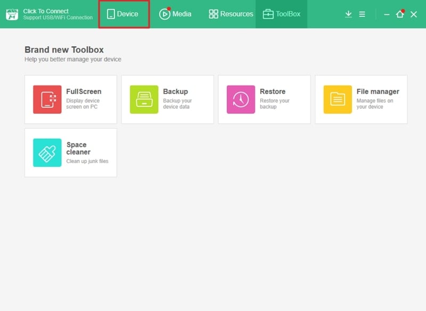The width and height of the screenshot is (426, 311).
Task: Open the Resources tab
Action: pyautogui.click(x=231, y=14)
